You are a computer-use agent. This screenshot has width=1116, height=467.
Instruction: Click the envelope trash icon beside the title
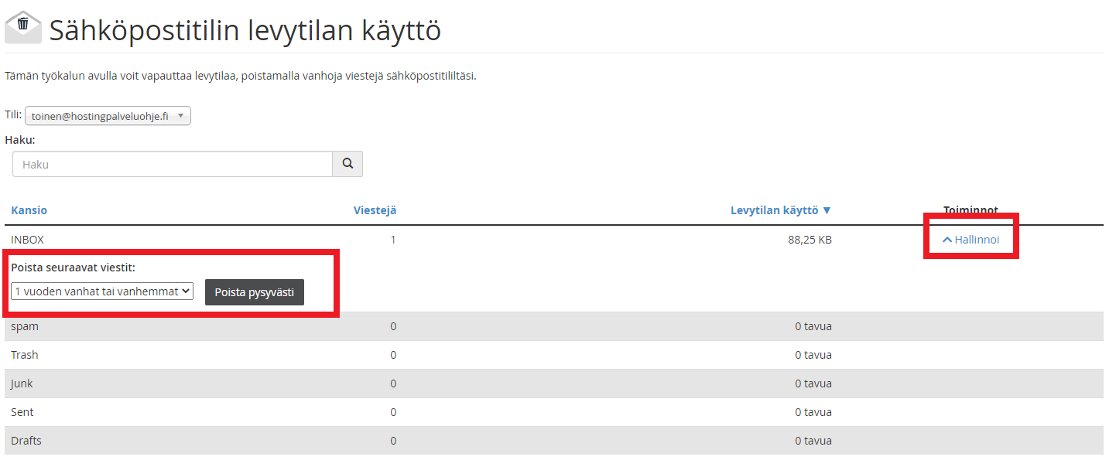[23, 28]
